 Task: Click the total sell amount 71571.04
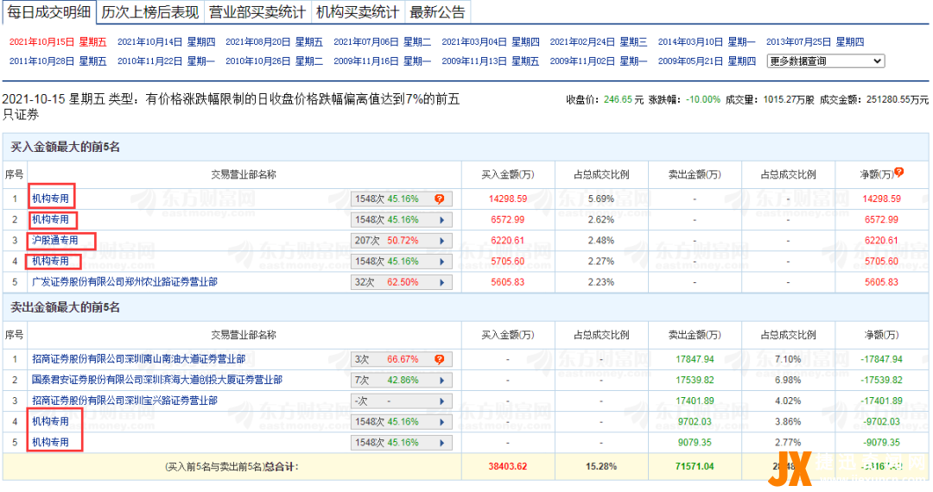pos(695,466)
